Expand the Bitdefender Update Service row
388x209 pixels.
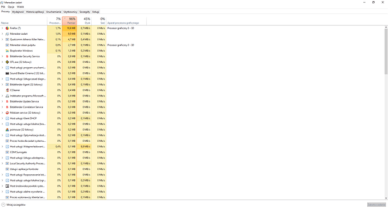click(2, 101)
